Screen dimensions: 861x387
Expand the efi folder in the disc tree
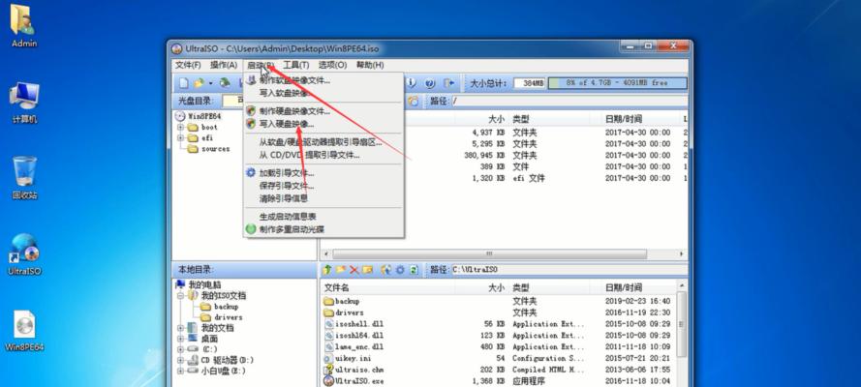(x=180, y=138)
